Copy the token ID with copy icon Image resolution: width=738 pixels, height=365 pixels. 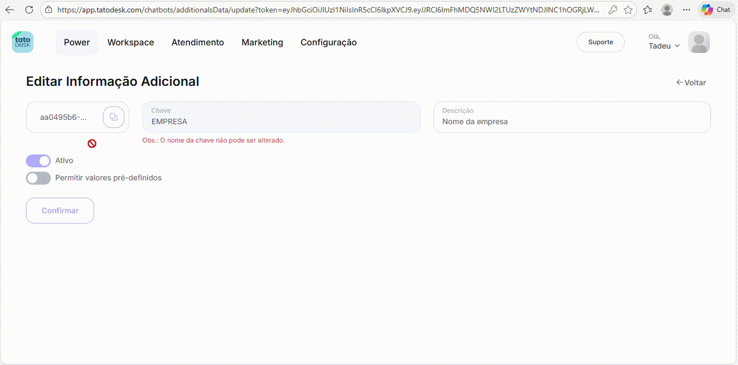click(x=114, y=117)
